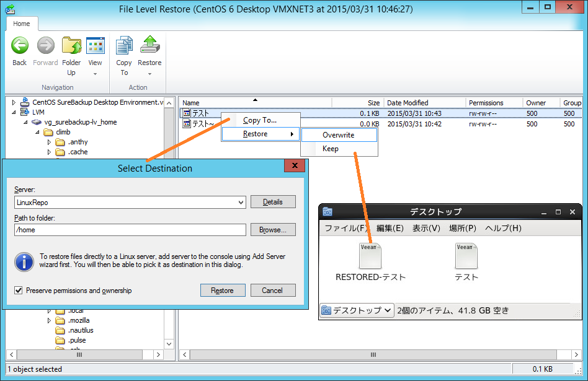
Task: Expand the .anthy folder node
Action: (x=49, y=142)
